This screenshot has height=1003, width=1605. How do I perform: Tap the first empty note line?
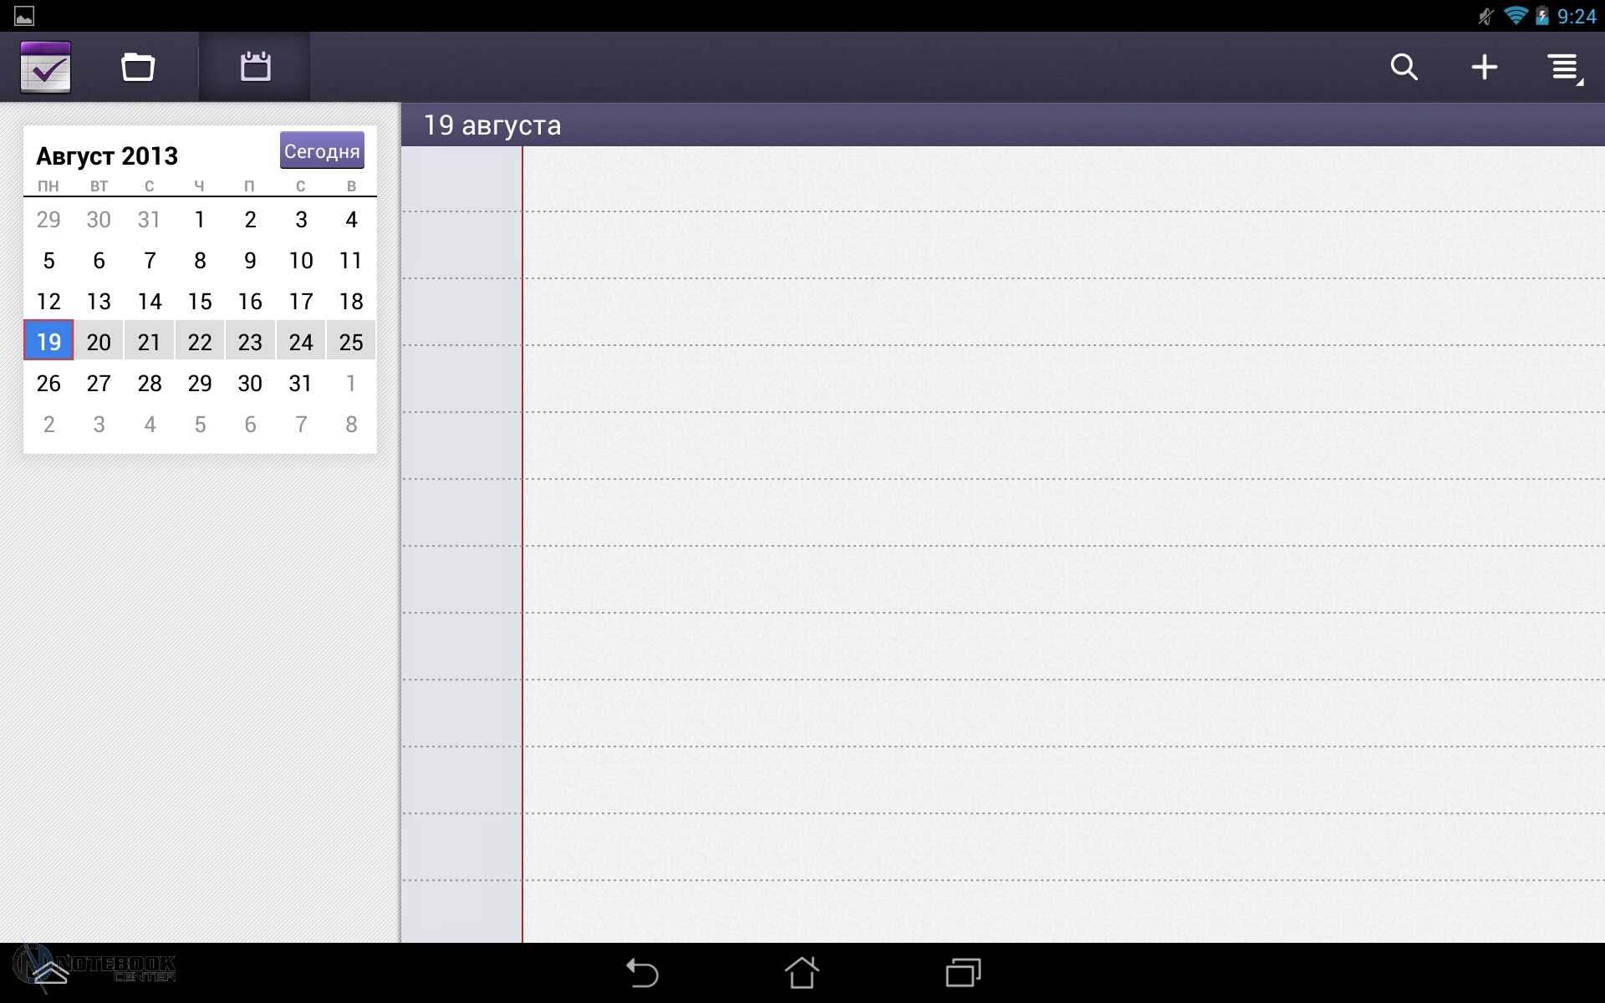tap(1062, 180)
